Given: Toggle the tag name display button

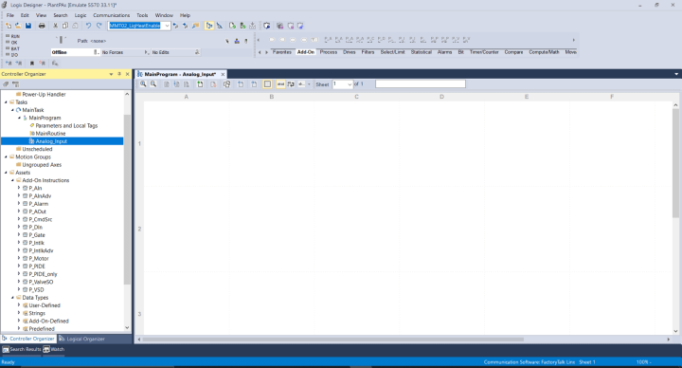Looking at the screenshot, I should [280, 84].
